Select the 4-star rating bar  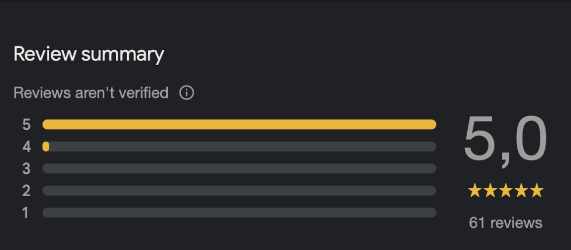pos(239,147)
